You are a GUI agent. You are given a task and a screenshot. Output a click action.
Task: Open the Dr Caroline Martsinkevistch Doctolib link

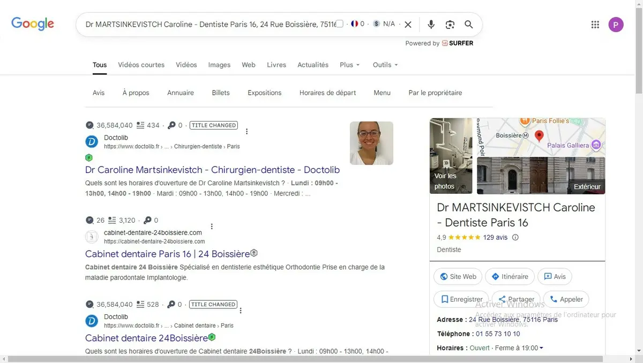(x=212, y=170)
